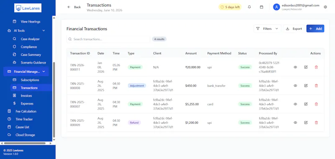The image size is (335, 159).
Task: Click the Fee Calculation calculator icon
Action: (x=9, y=111)
